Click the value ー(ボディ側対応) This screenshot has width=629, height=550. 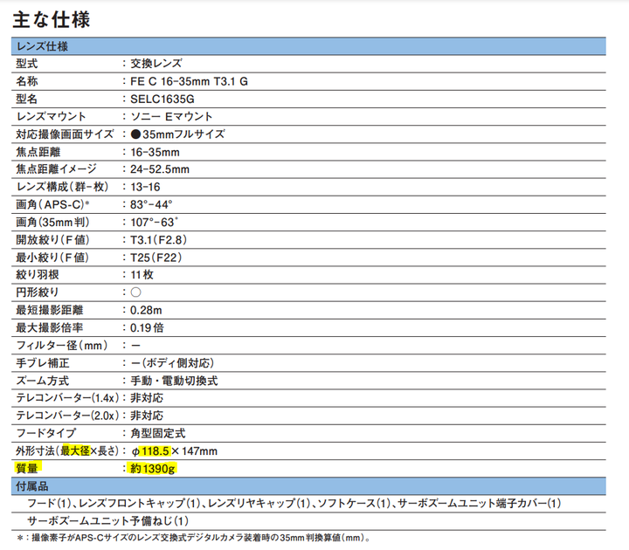172,363
